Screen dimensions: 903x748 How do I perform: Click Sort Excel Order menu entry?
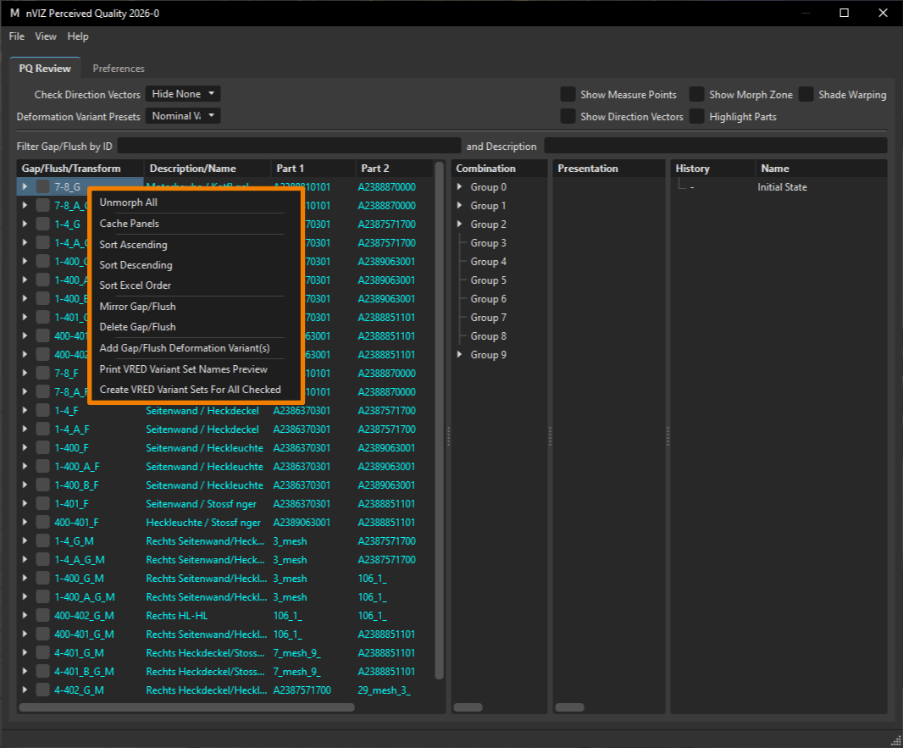[136, 285]
